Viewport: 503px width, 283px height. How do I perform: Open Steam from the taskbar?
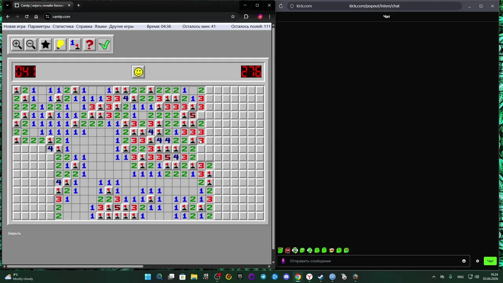coord(321,277)
